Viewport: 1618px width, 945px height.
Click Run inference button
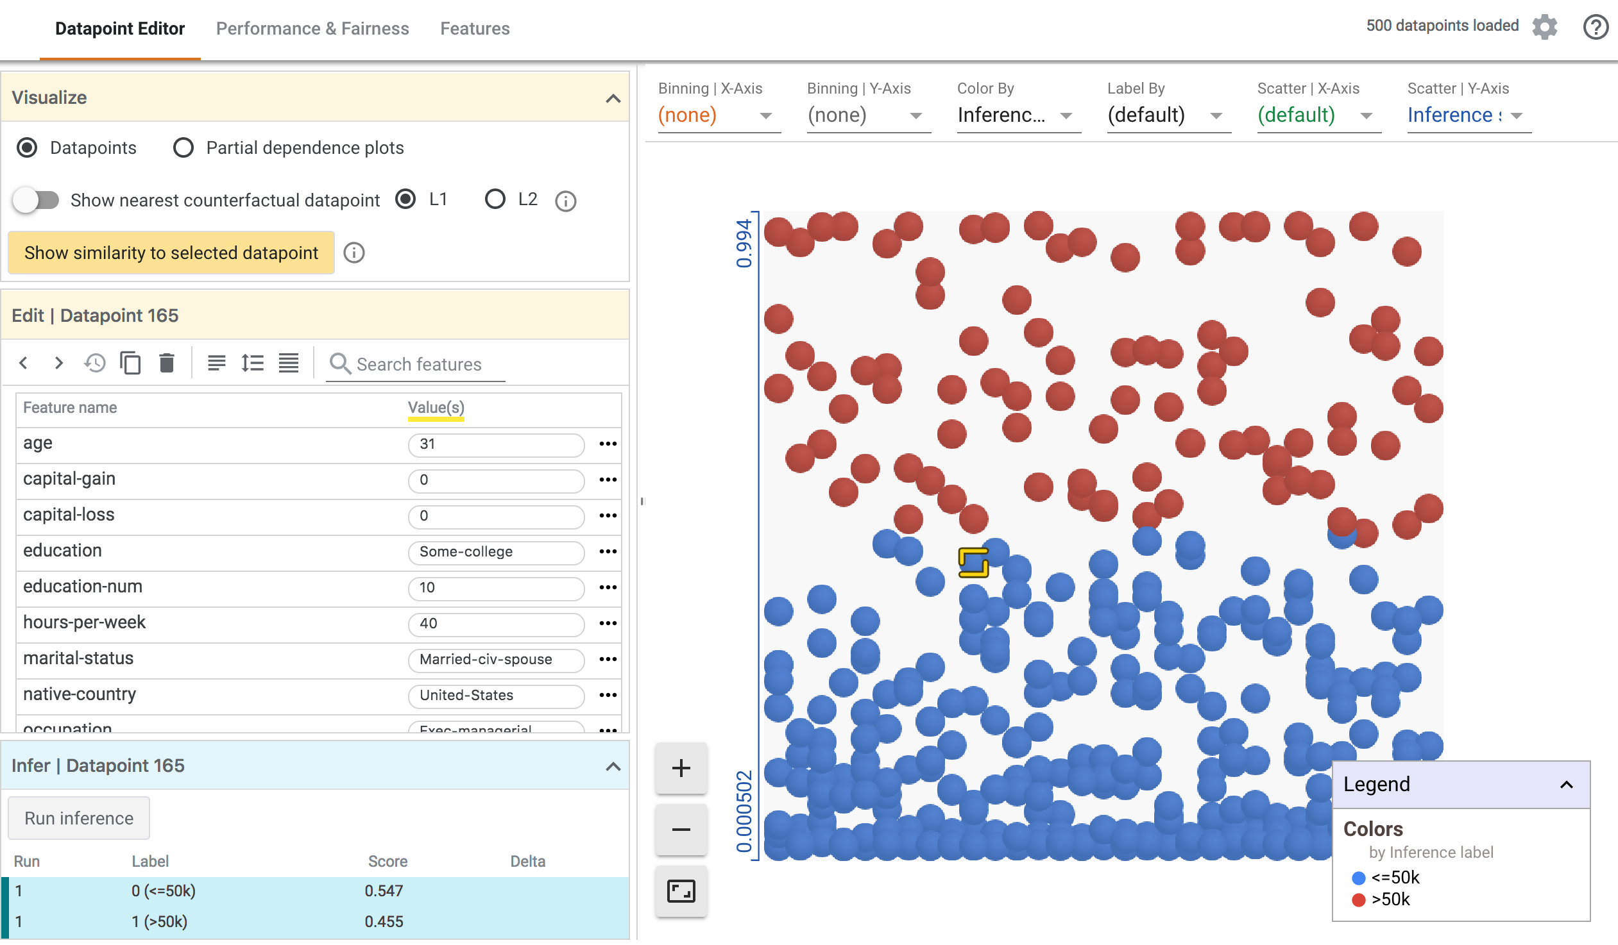(79, 818)
